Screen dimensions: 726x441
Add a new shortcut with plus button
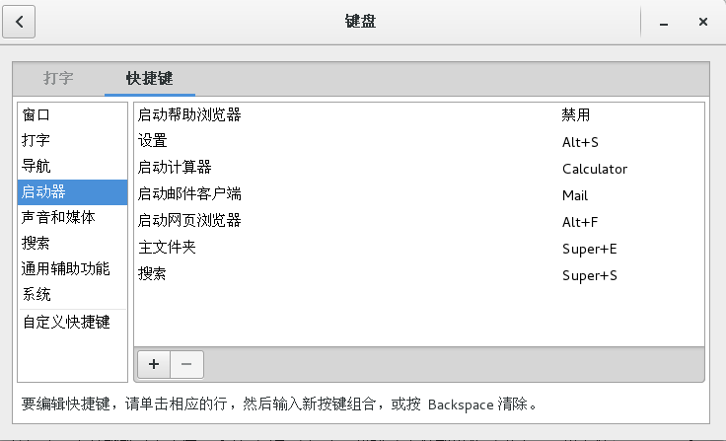coord(154,365)
